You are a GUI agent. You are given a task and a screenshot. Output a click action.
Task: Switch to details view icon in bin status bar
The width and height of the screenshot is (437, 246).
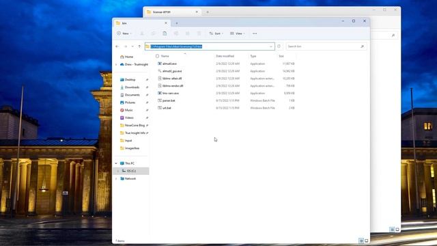tap(361, 241)
